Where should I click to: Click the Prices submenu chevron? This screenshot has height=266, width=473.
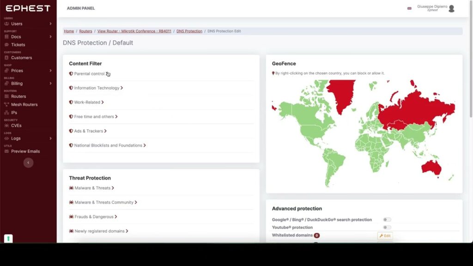click(50, 71)
